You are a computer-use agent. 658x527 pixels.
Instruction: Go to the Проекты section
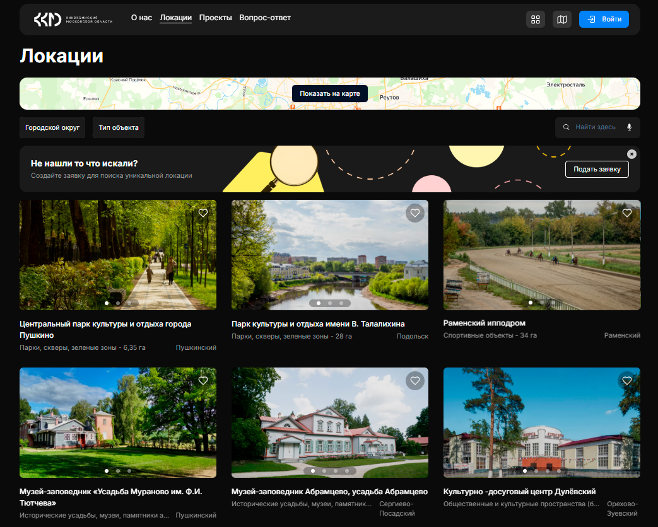[x=215, y=18]
